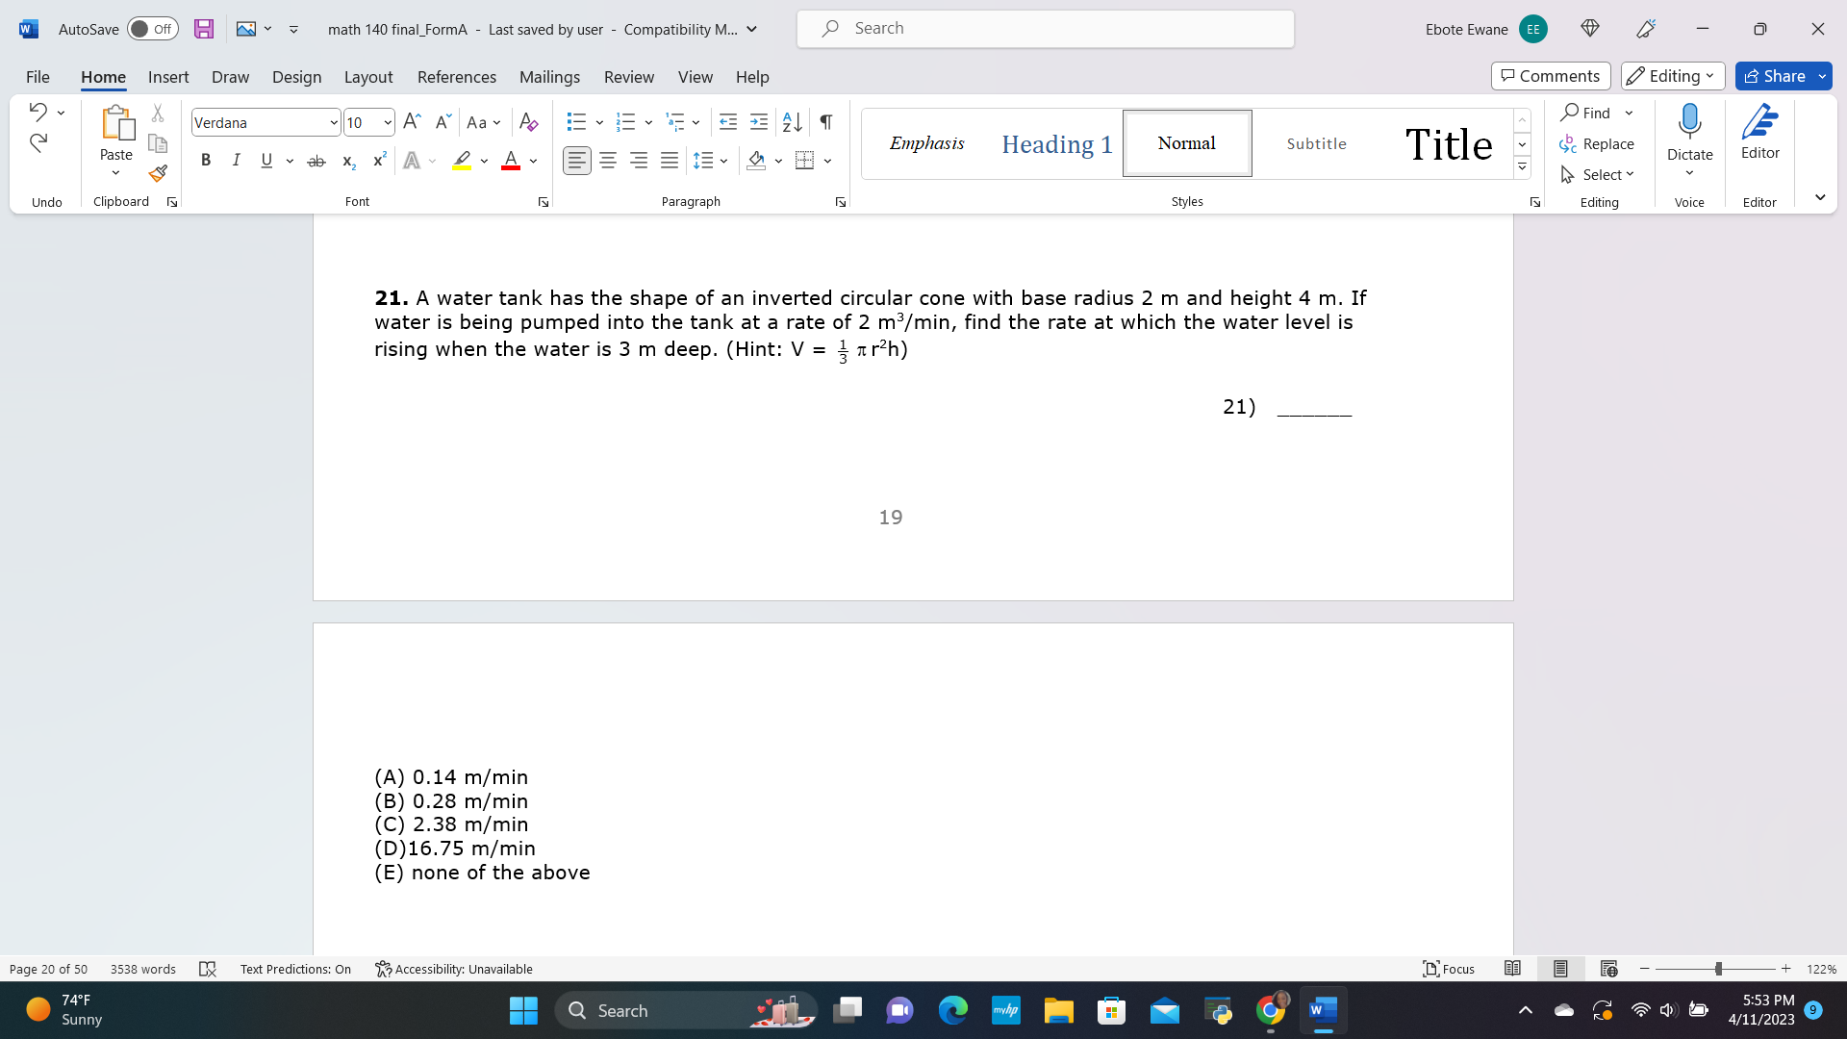The width and height of the screenshot is (1847, 1039).
Task: Toggle underline formatting
Action: 266,160
